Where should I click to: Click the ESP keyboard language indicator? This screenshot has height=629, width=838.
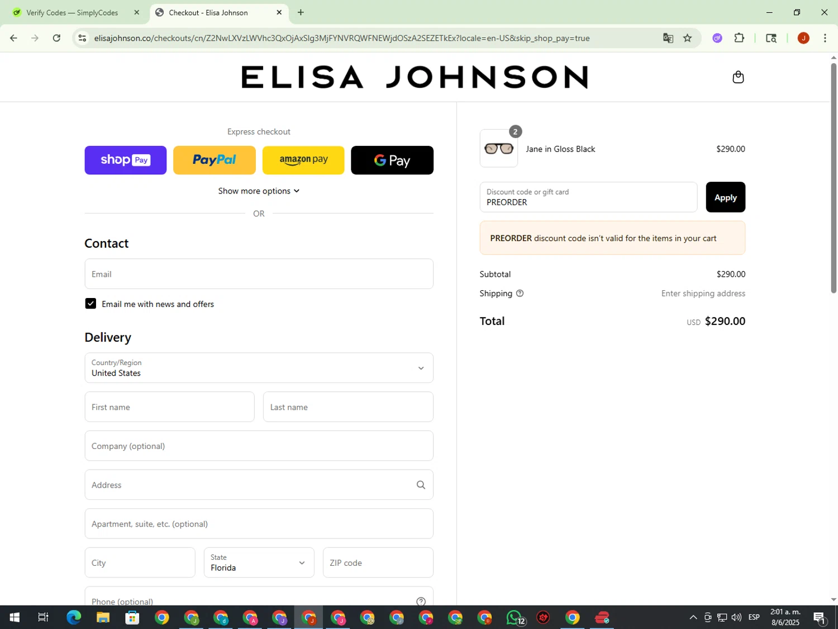click(754, 617)
